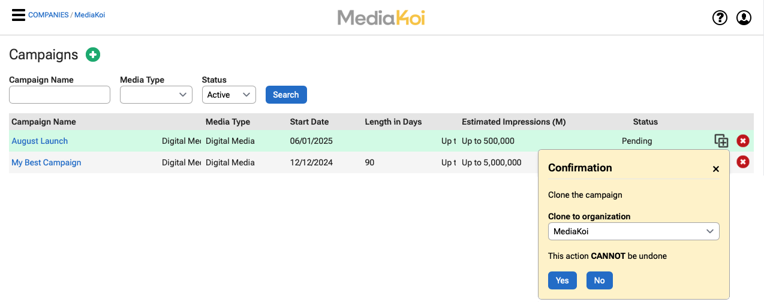Screen dimensions: 764x302
Task: Open the Media Type filter dropdown
Action: click(156, 95)
